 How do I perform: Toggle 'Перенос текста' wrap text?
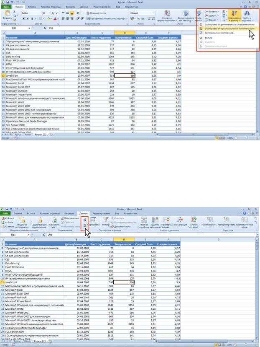pyautogui.click(x=96, y=13)
